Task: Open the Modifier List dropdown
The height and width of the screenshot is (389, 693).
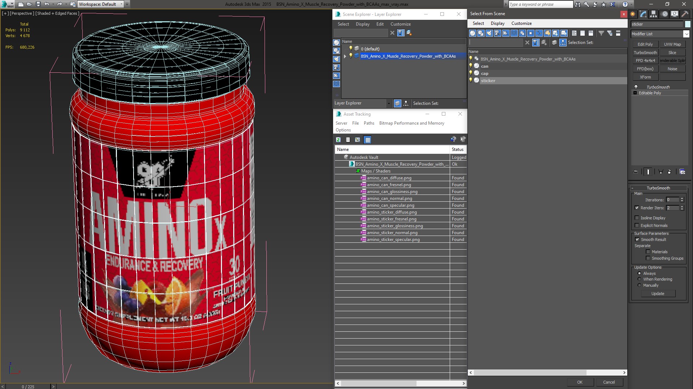Action: pyautogui.click(x=686, y=34)
